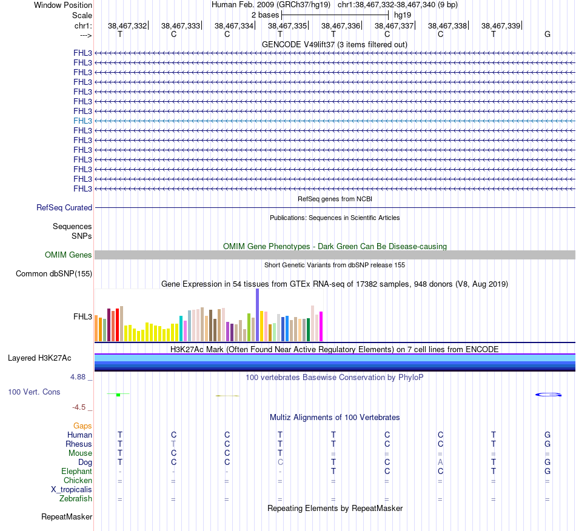
Task: Click the -4.5 PhyloP lower limit
Action: coord(79,407)
